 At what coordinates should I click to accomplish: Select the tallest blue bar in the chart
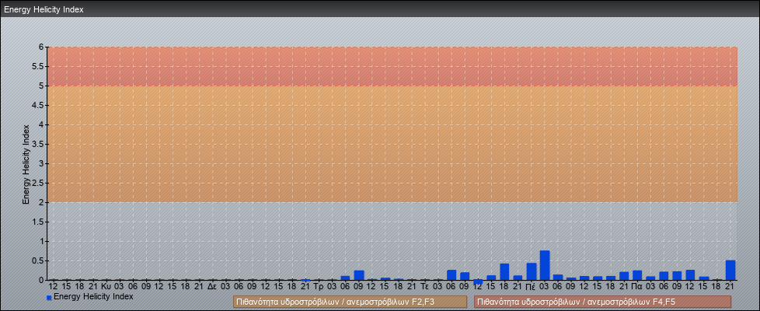[x=544, y=265]
